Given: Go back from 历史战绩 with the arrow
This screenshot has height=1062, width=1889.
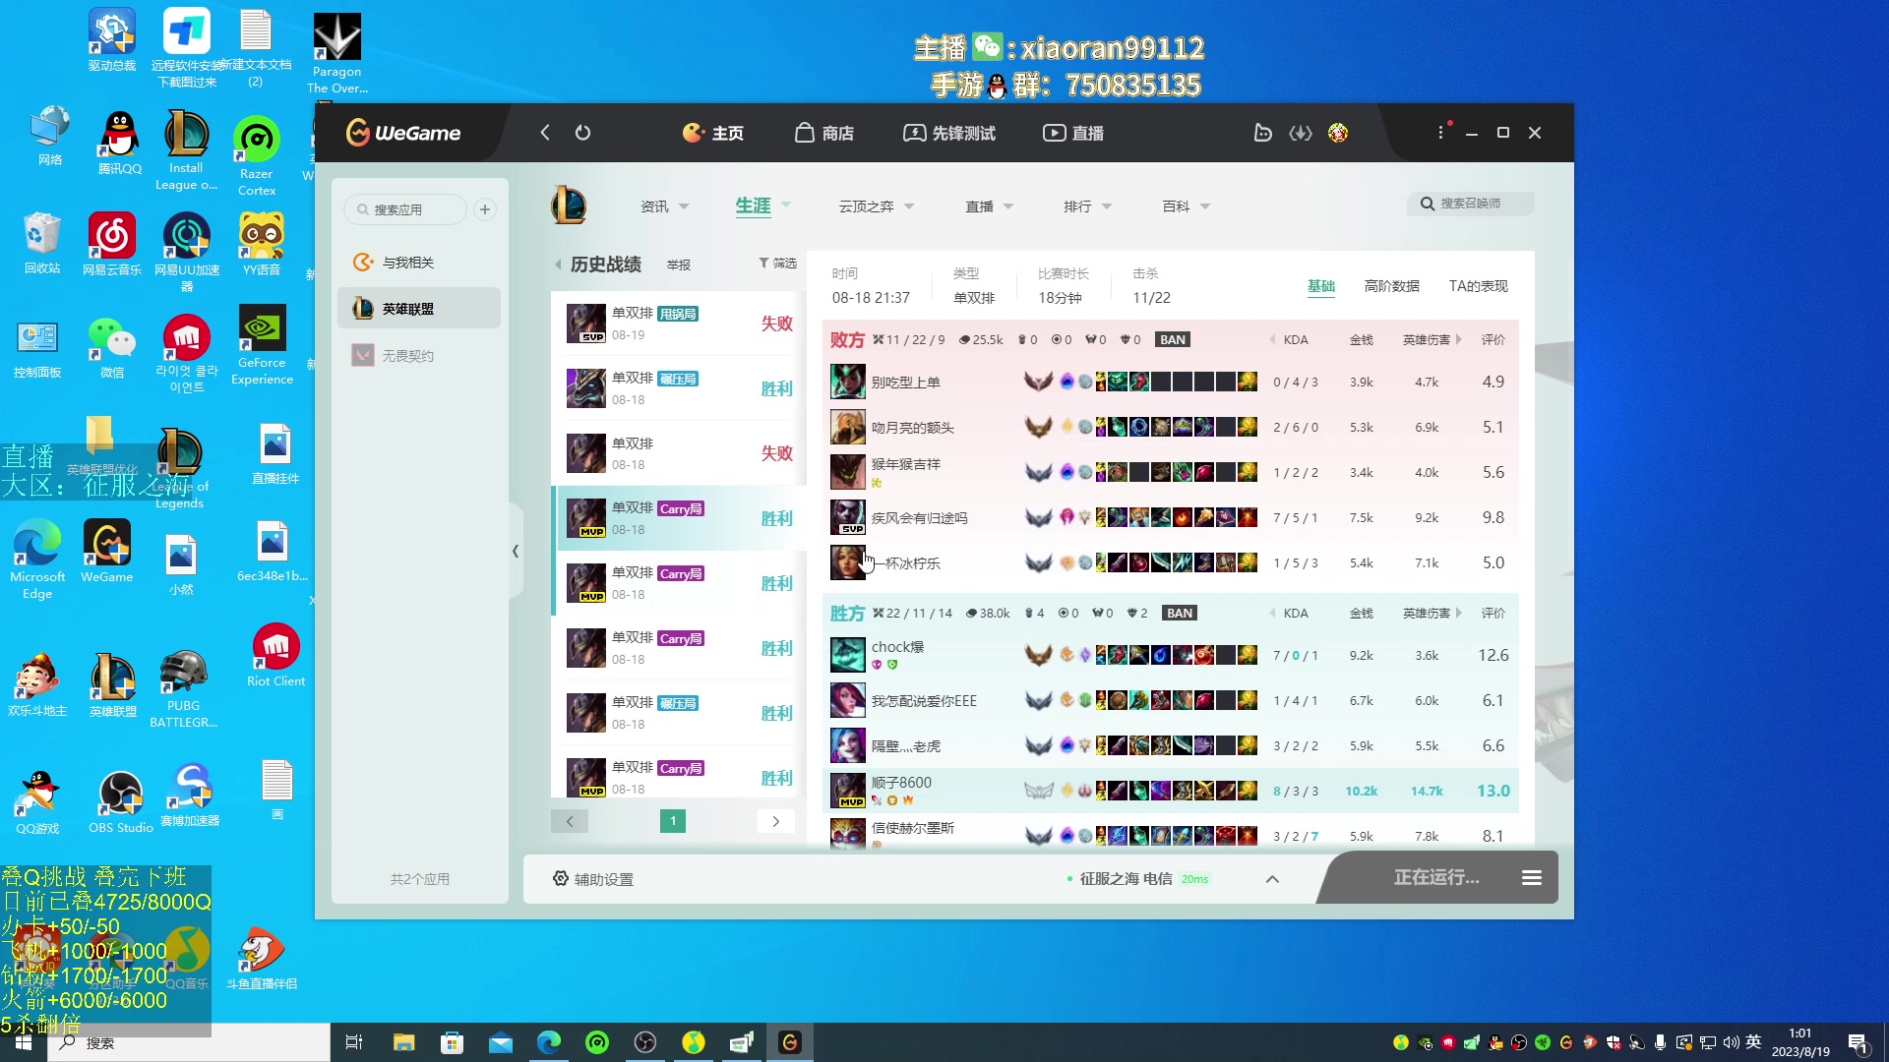Looking at the screenshot, I should coord(558,265).
